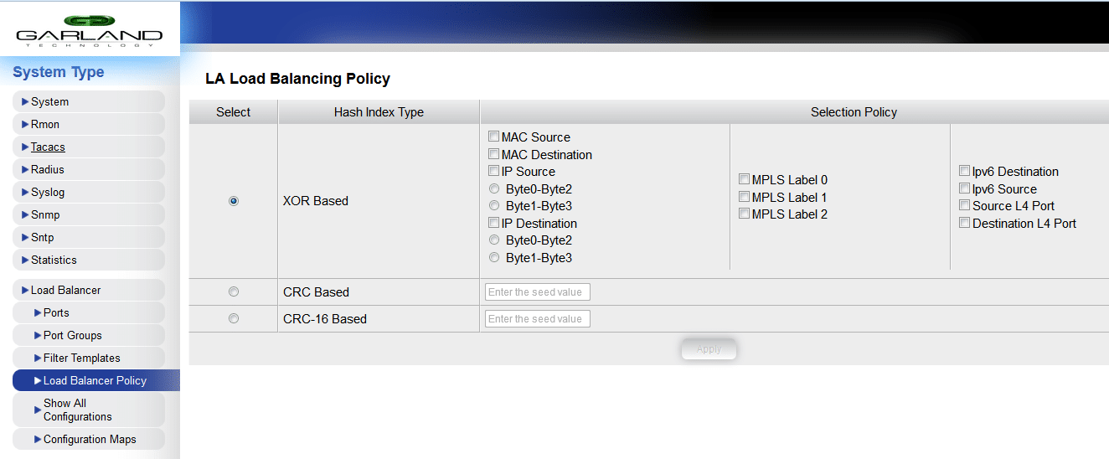Expand the Syslog arrow in sidebar
1109x459 pixels.
[26, 192]
